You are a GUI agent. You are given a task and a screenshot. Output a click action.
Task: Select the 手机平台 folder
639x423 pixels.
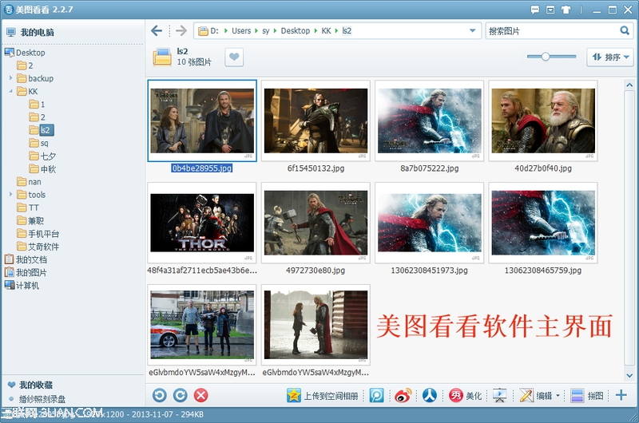coord(38,234)
